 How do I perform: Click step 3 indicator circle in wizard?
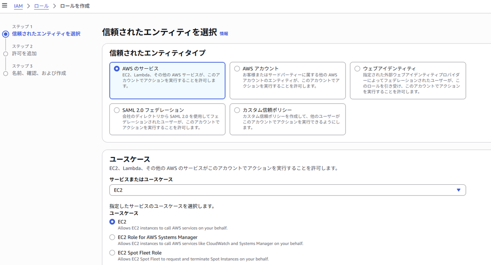[6, 73]
